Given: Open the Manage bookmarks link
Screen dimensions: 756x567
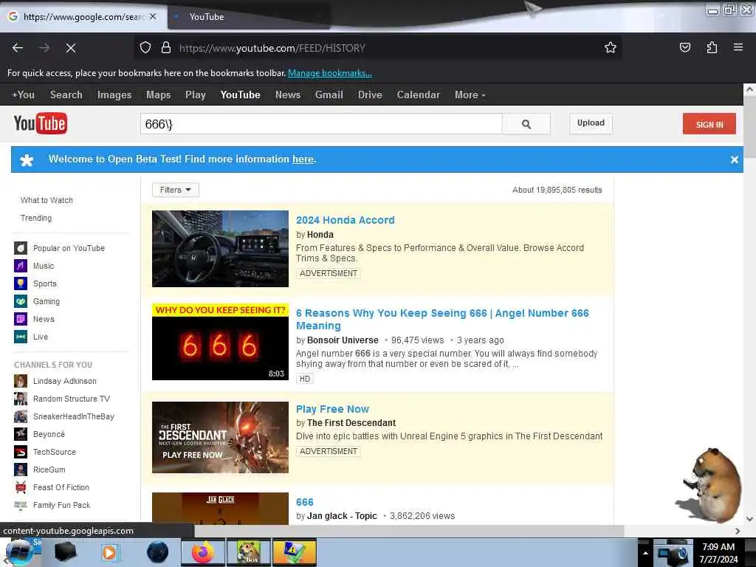Looking at the screenshot, I should tap(330, 73).
